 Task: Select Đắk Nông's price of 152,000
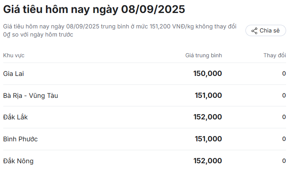pyautogui.click(x=208, y=161)
